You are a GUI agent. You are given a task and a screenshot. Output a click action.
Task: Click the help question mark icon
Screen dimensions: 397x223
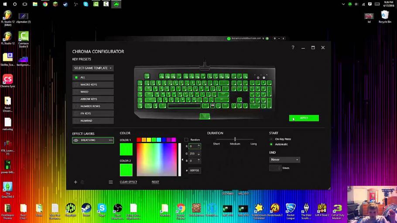[x=293, y=48]
